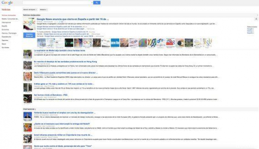Go to Ciencia y Tecnología section
Viewport: 259px width, 149px height.
[9, 33]
